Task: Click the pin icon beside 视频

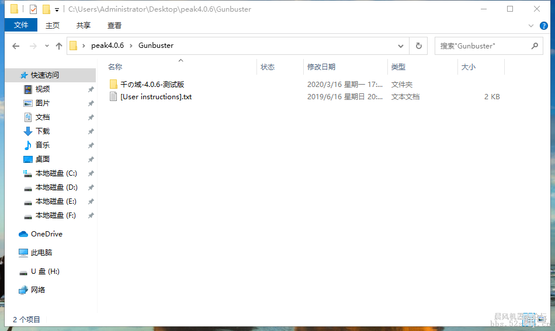Action: click(91, 89)
